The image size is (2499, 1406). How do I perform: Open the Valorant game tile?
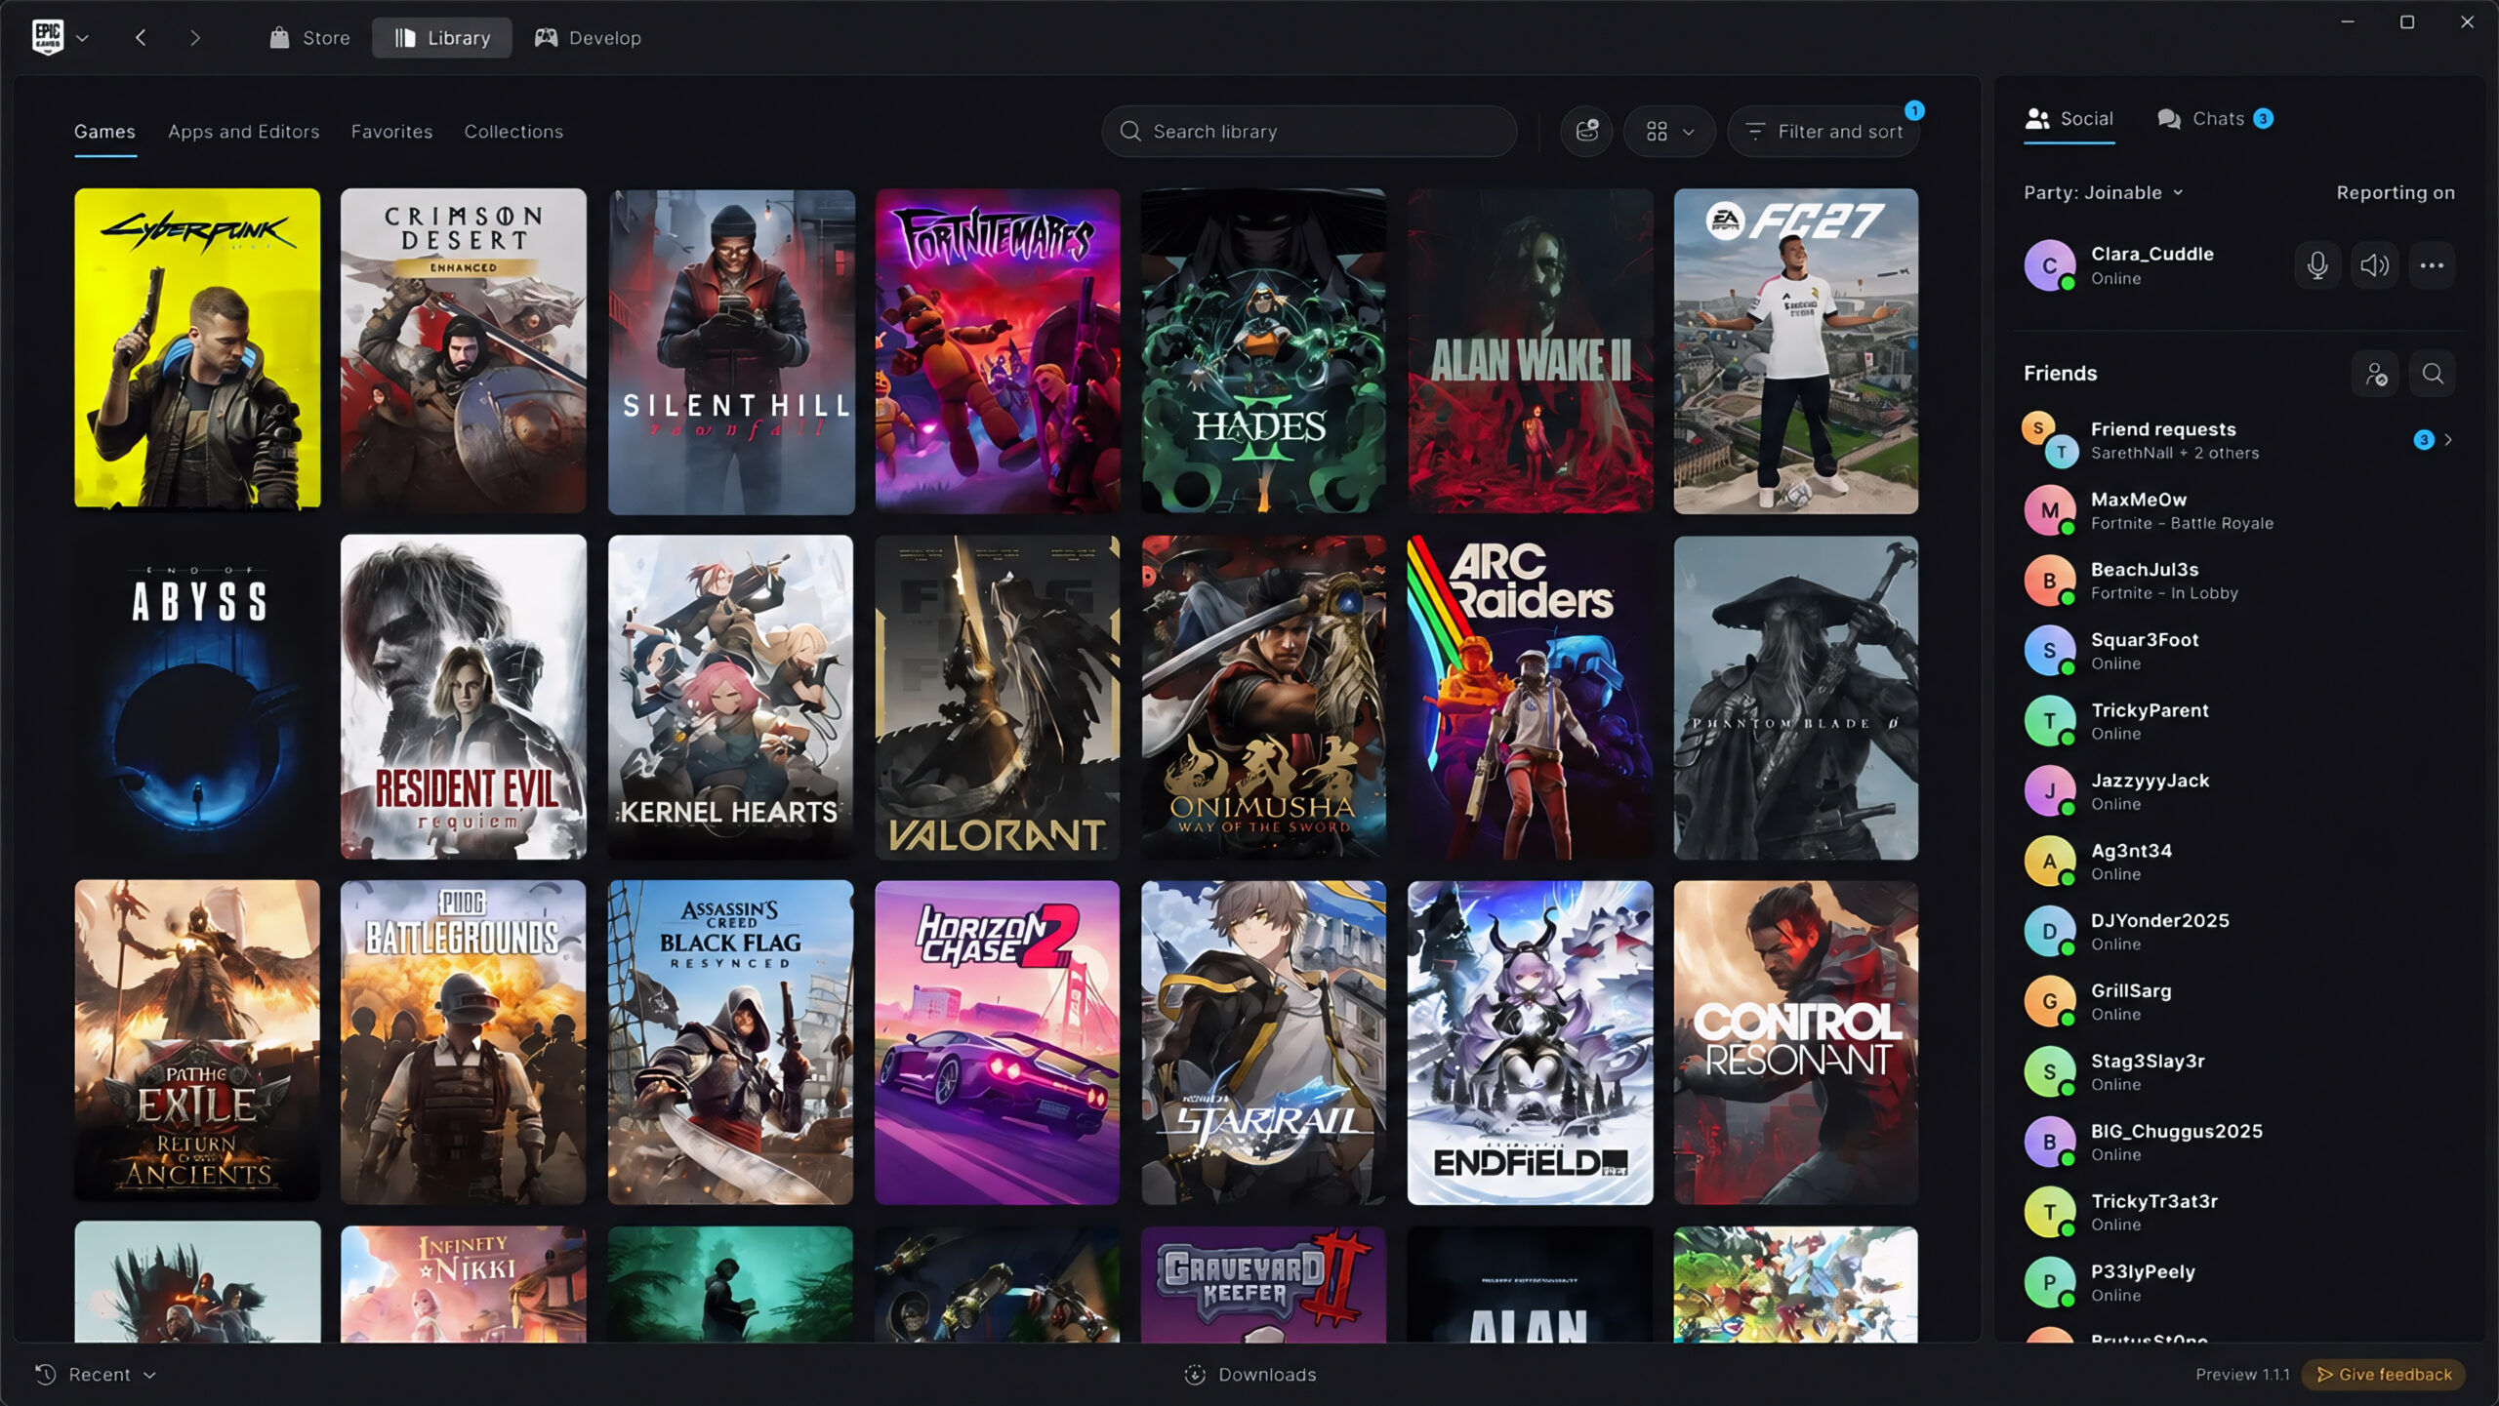coord(998,697)
